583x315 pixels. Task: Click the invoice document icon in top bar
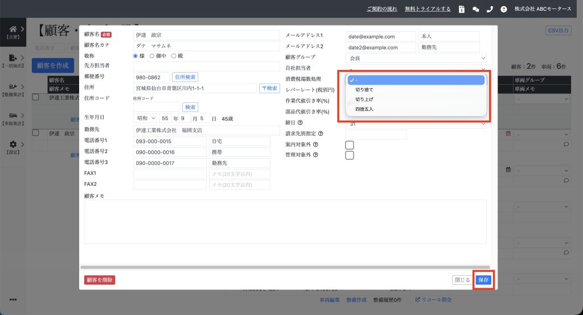click(462, 9)
